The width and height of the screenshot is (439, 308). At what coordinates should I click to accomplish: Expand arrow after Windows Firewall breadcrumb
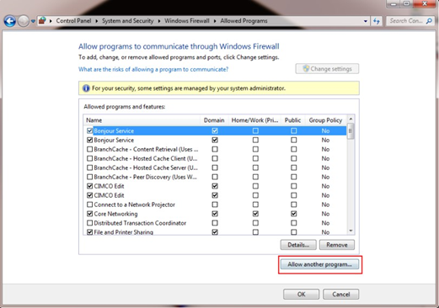(215, 21)
